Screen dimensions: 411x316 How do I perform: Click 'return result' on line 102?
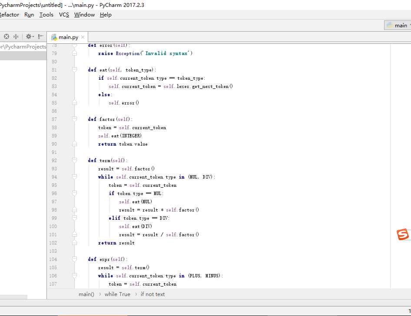click(x=116, y=243)
